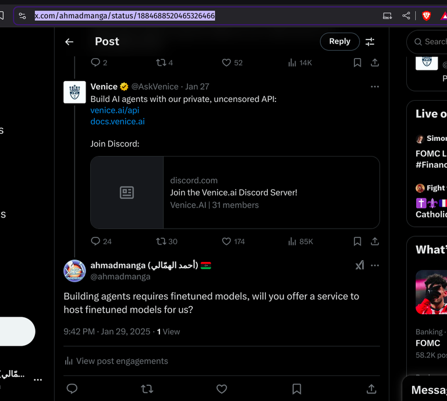Like the ahmadmanga post
The image size is (447, 401).
coord(222,389)
